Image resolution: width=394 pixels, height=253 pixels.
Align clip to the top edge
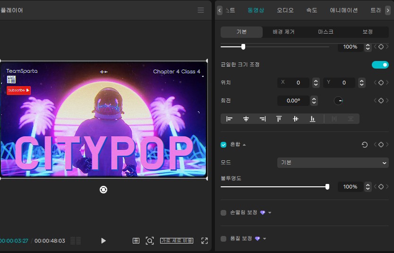[279, 119]
